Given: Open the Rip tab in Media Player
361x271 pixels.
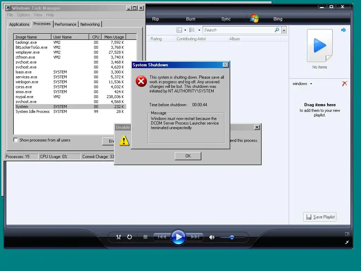Looking at the screenshot, I should 155,19.
